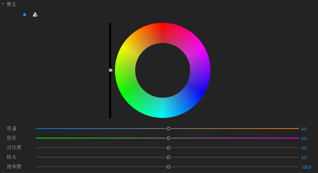Edit the 饱和度 value 100.0
The width and height of the screenshot is (318, 173).
pyautogui.click(x=306, y=167)
